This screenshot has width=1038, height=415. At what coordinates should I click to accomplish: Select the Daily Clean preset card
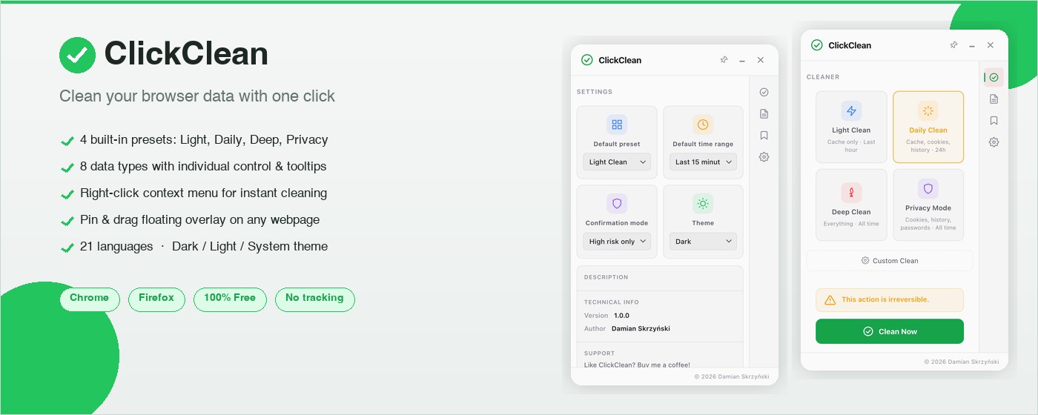click(928, 127)
